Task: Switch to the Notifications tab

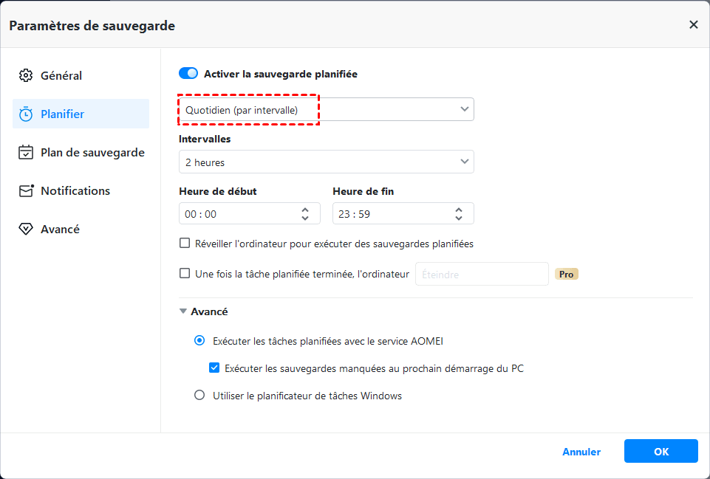Action: 75,190
